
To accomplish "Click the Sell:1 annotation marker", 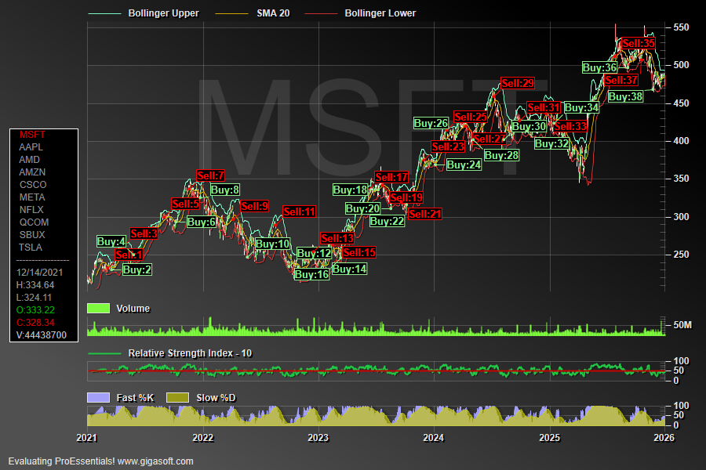I will [129, 255].
